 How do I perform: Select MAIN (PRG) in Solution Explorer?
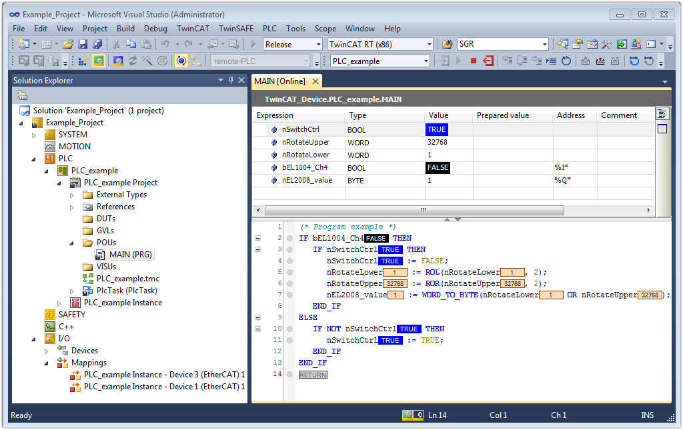coord(131,255)
